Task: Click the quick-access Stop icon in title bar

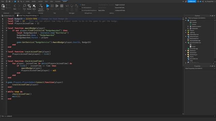Action: [x=18, y=1]
